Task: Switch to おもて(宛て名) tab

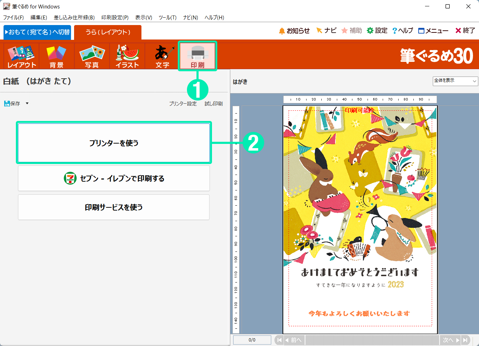Action: (37, 32)
